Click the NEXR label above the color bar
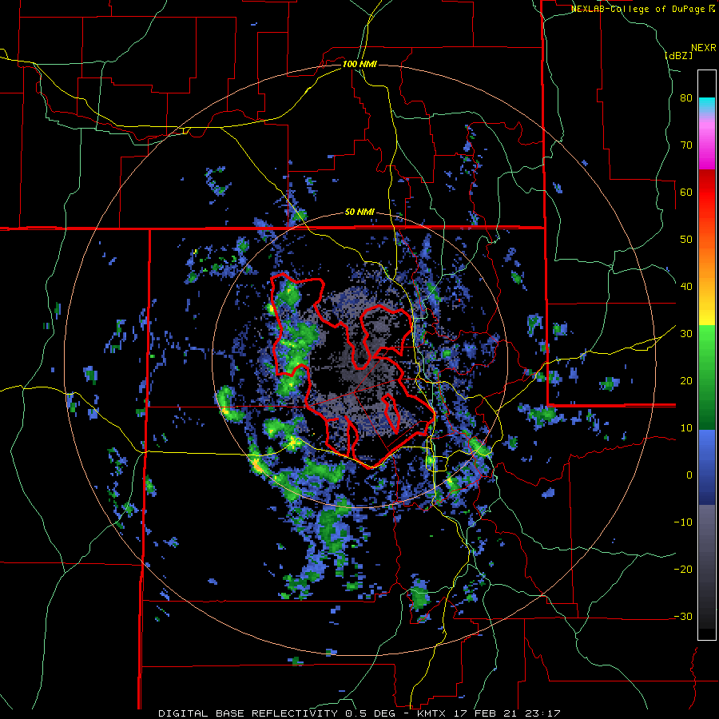Screen dimensions: 719x719 703,48
